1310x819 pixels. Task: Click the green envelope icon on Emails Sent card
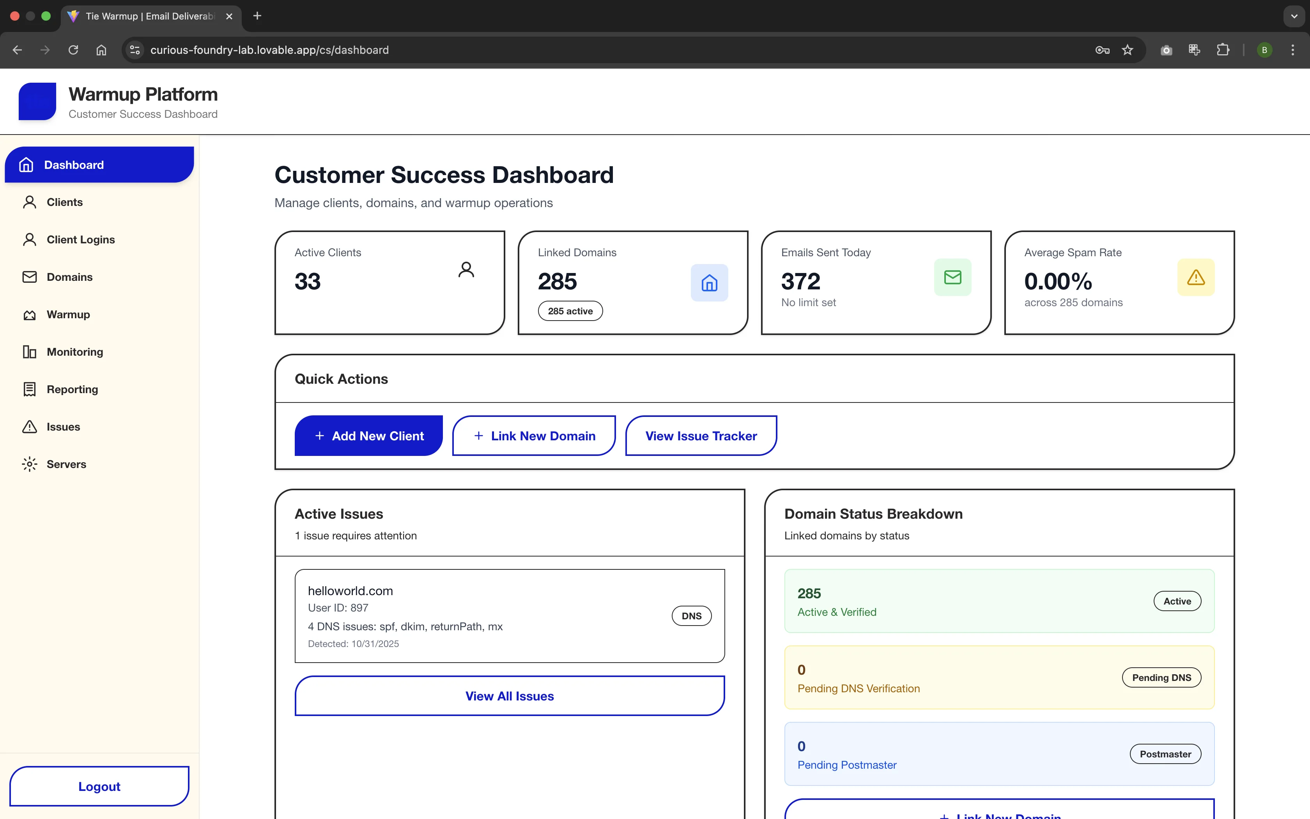tap(952, 277)
